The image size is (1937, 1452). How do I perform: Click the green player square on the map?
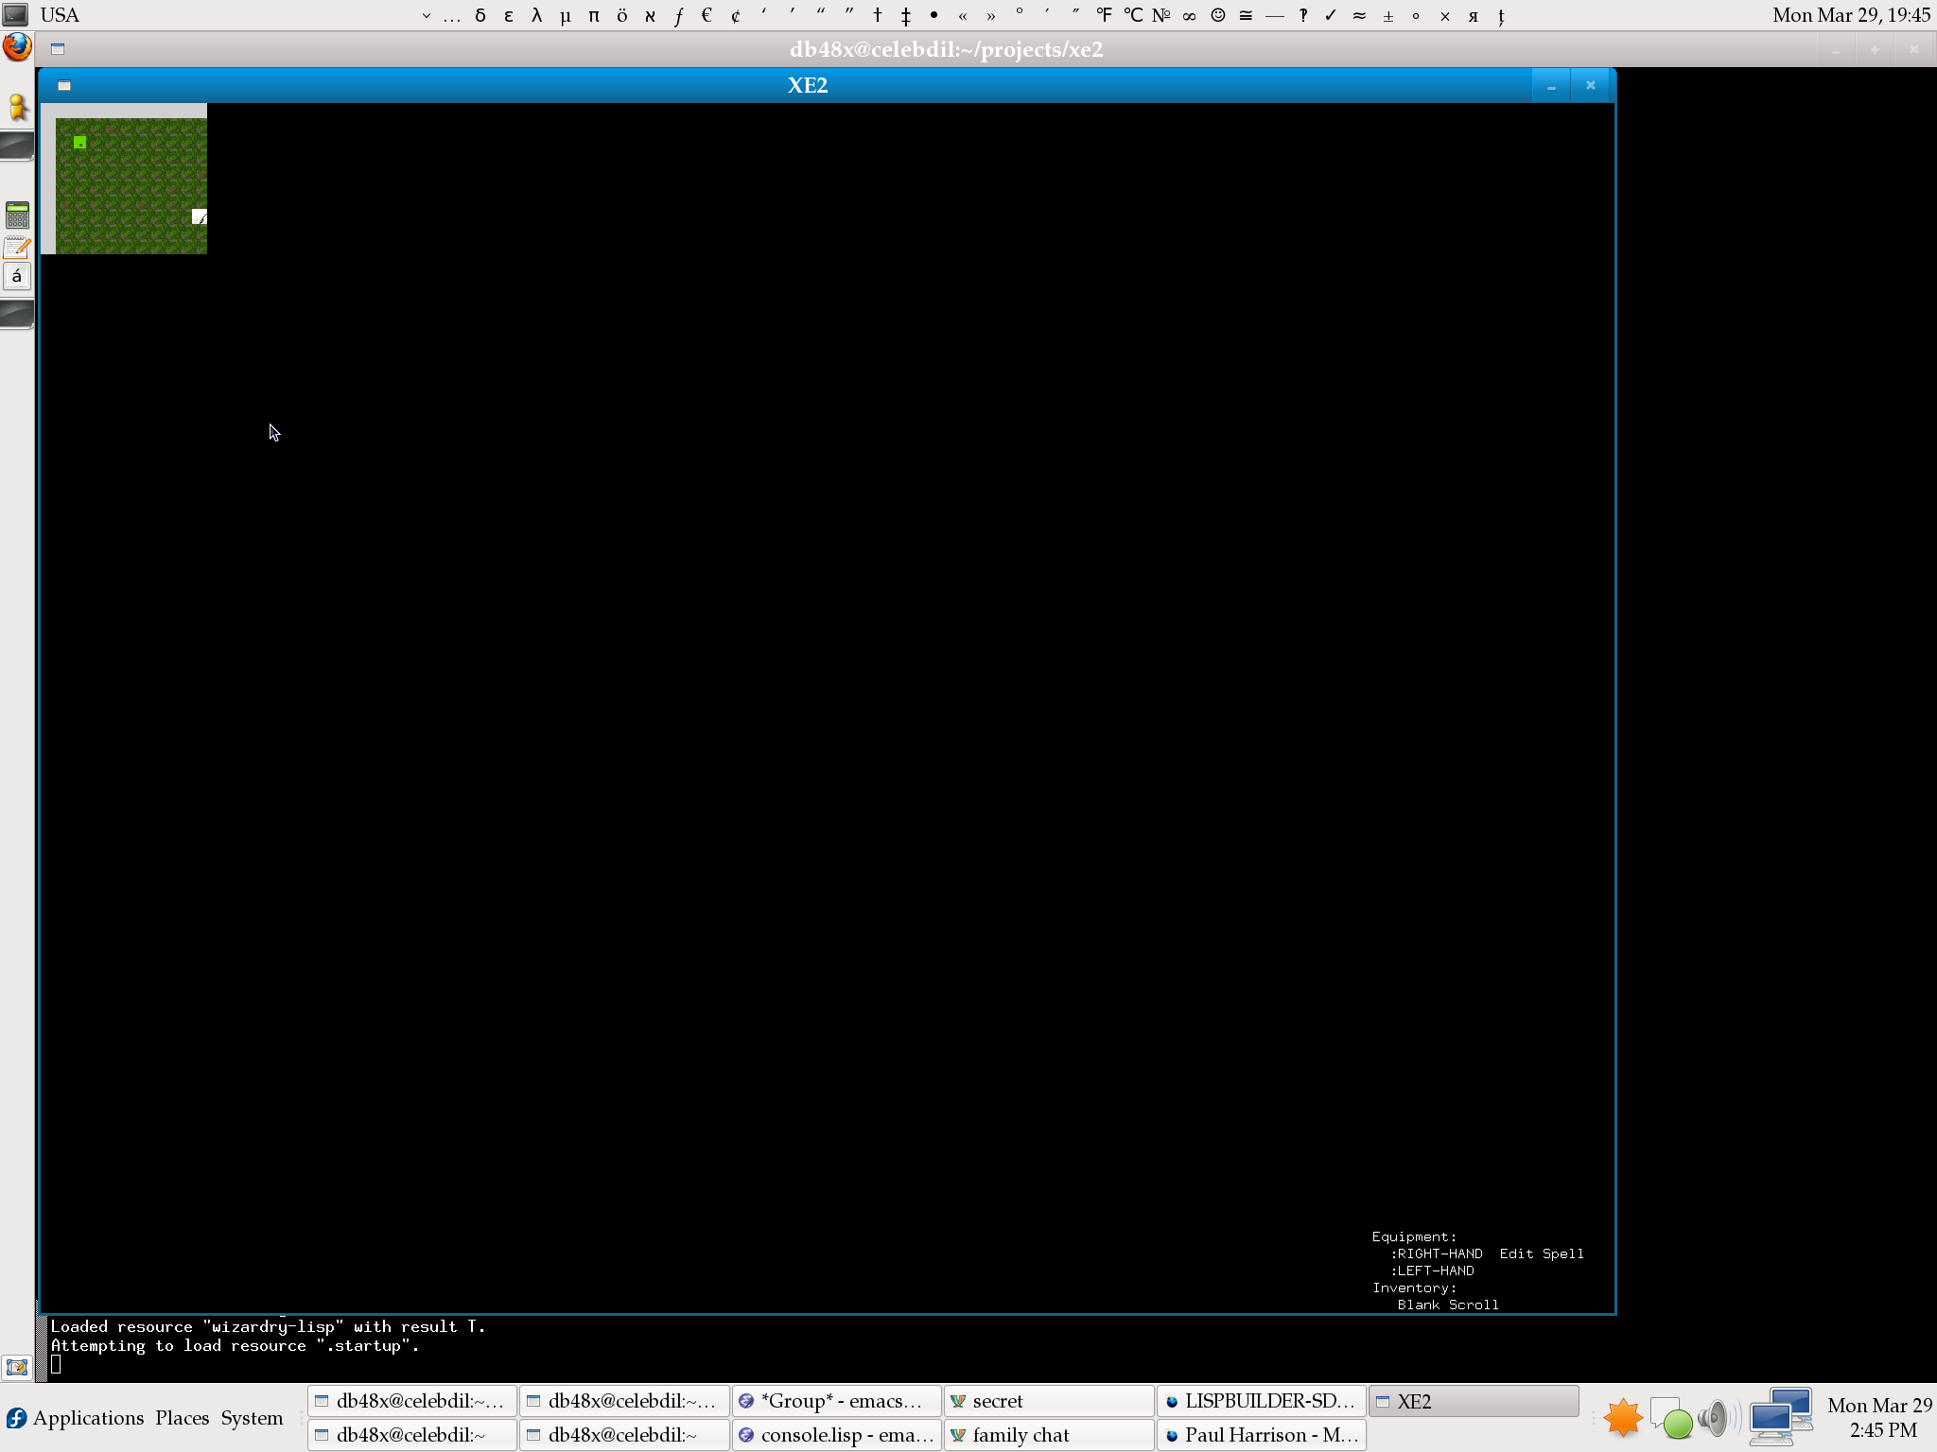pos(80,143)
